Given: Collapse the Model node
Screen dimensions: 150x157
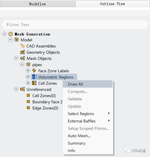Looking at the screenshot, I should (10, 40).
